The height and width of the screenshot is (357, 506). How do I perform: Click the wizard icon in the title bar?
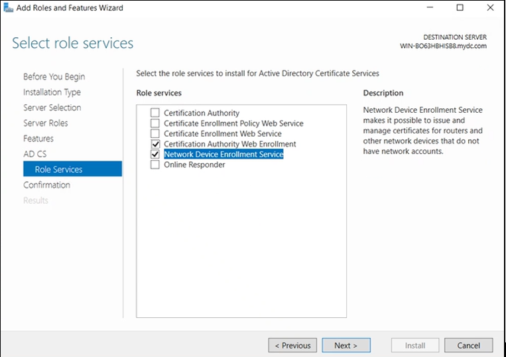(8, 7)
